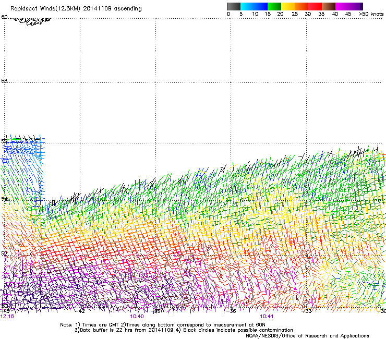386x339 pixels.
Task: Click the purple time label '10:41'
Action: coord(267,317)
